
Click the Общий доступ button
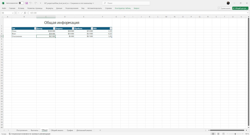(x=240, y=8)
